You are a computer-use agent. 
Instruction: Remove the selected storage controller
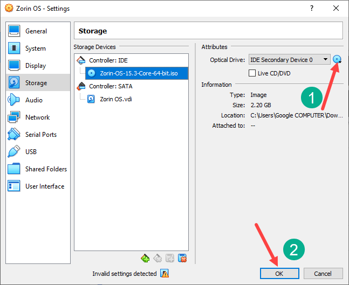click(x=158, y=258)
